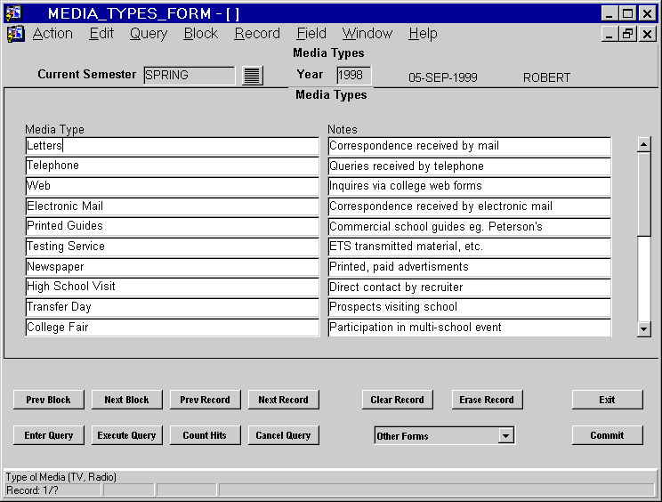Open the Query menu
This screenshot has width=662, height=502.
pos(149,33)
